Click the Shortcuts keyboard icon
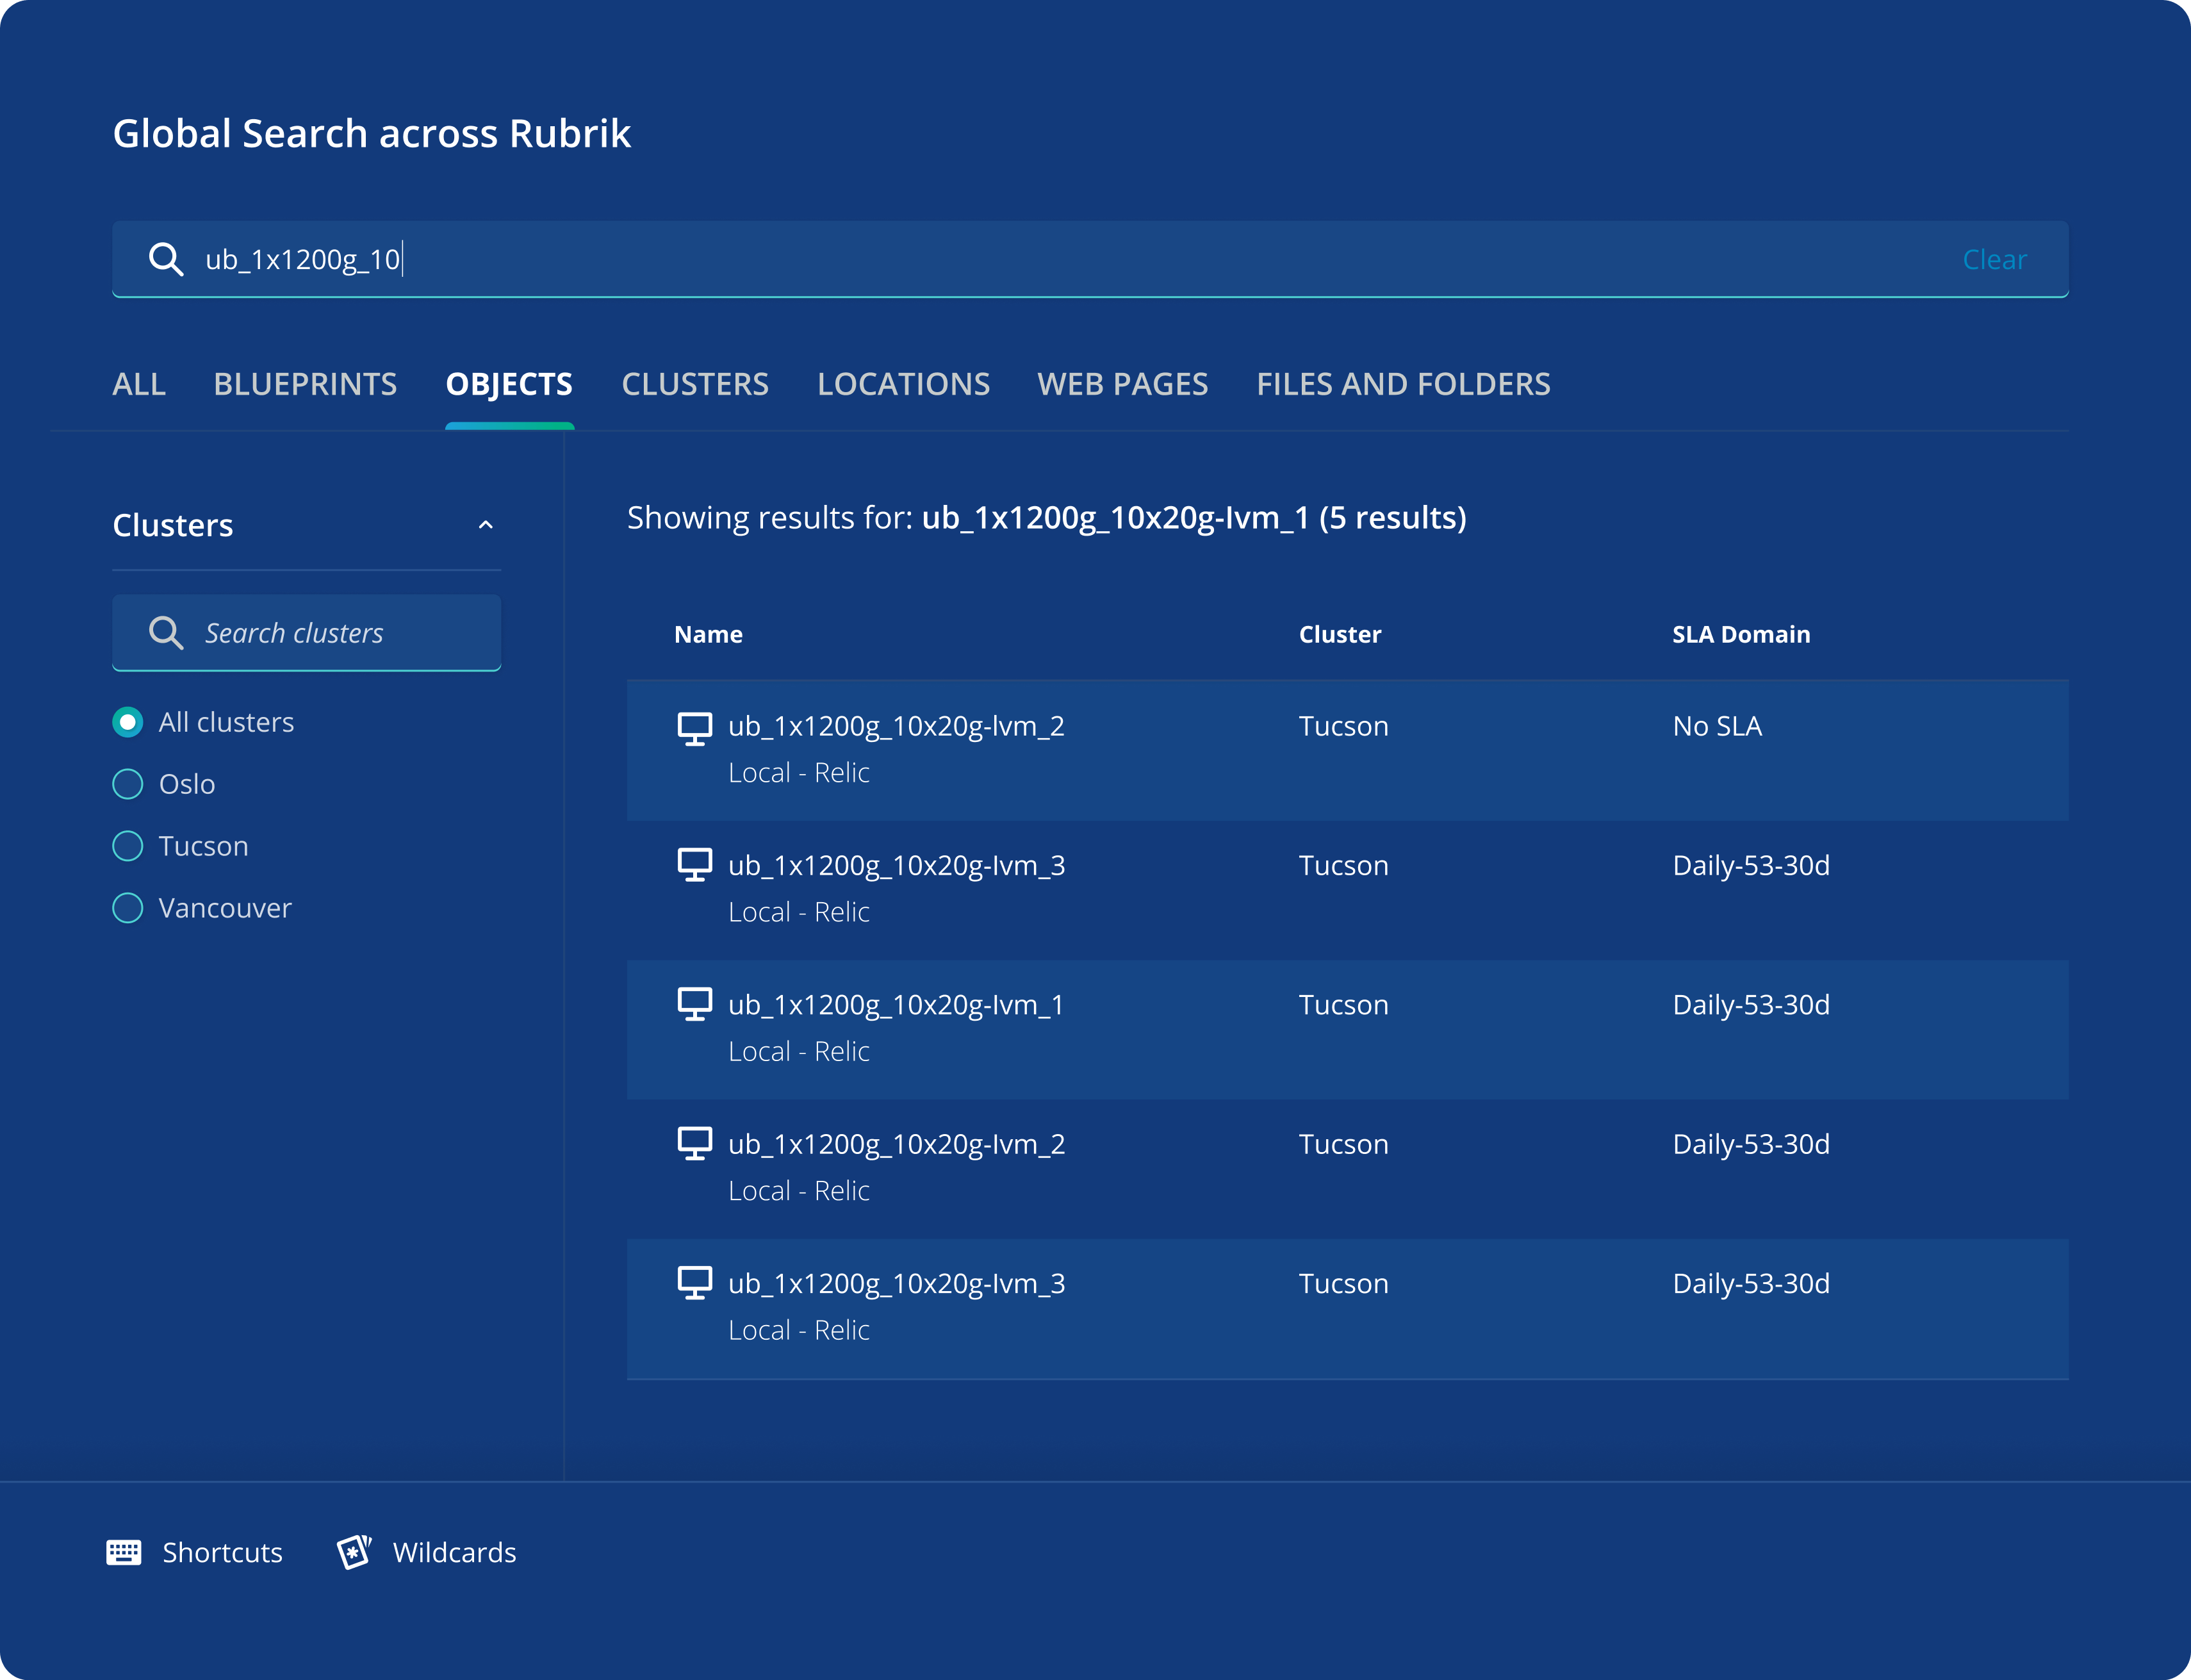The image size is (2191, 1680). pyautogui.click(x=124, y=1552)
